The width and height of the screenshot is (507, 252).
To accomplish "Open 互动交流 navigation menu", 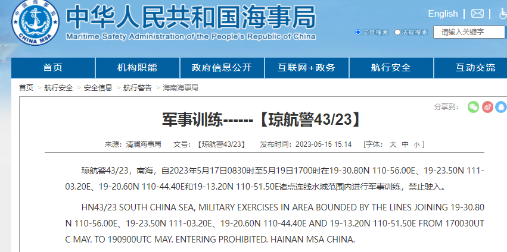I will pos(475,68).
